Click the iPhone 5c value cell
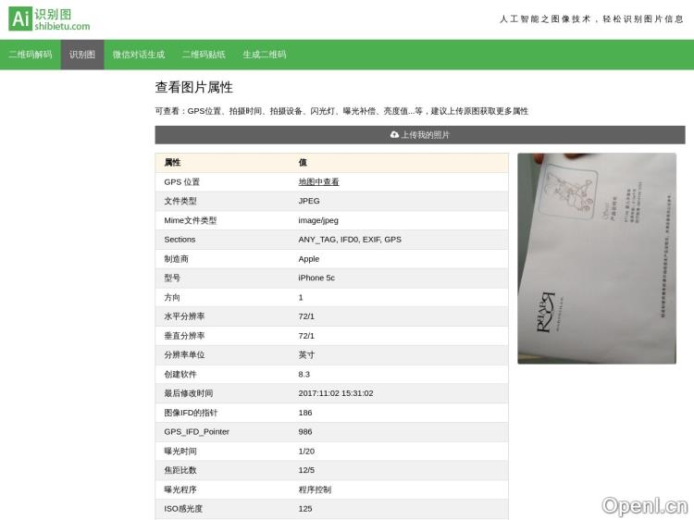This screenshot has height=520, width=694. pos(316,278)
